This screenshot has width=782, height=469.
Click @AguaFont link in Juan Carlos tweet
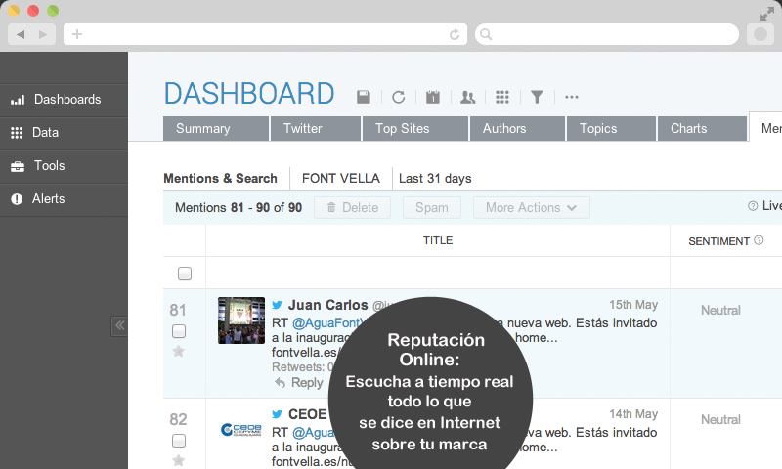pos(327,323)
